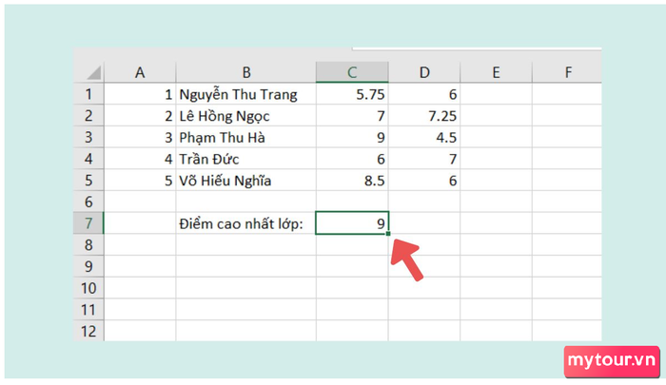Image resolution: width=666 pixels, height=385 pixels.
Task: Select column B header
Action: [x=245, y=72]
